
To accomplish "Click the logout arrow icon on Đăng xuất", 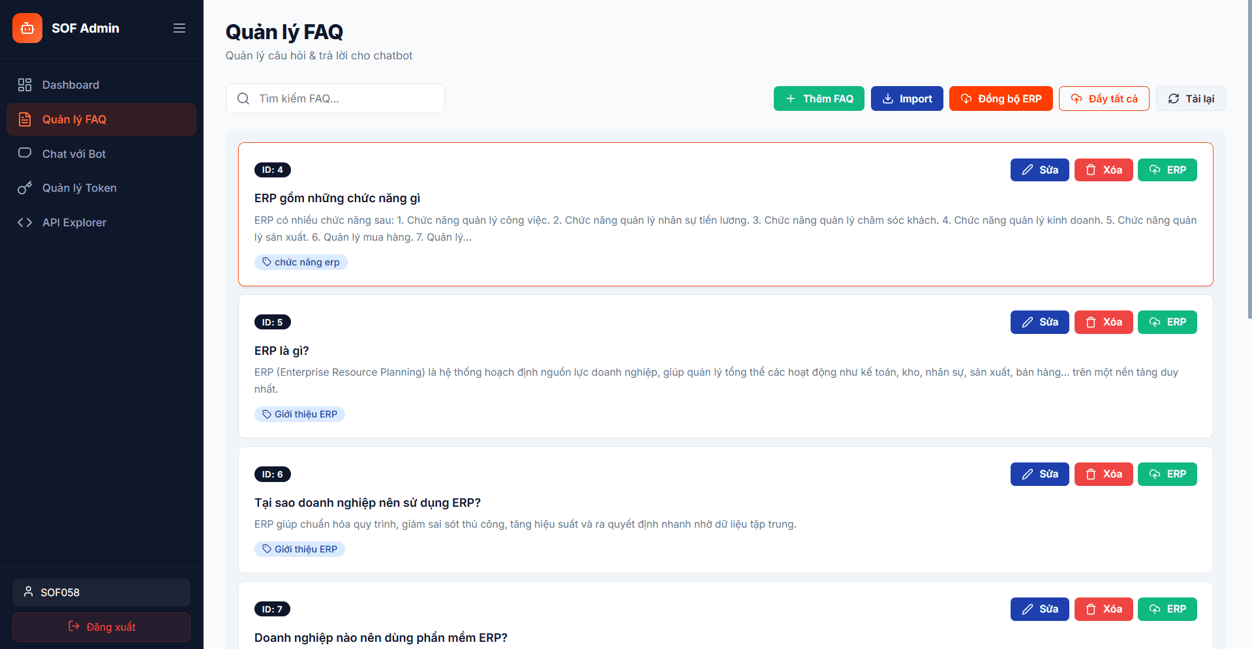I will point(74,626).
